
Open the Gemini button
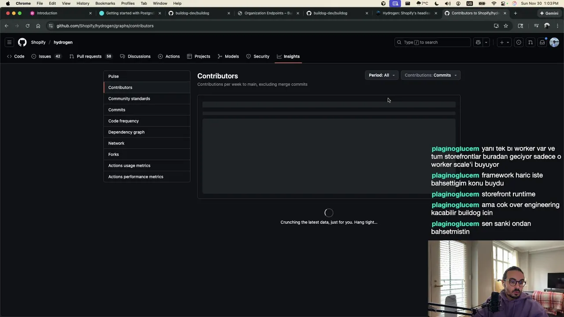[549, 13]
